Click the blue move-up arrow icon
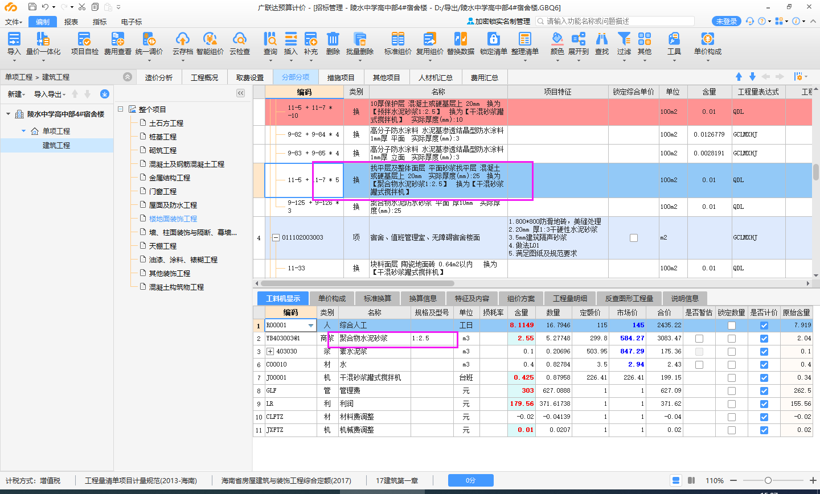 [739, 77]
